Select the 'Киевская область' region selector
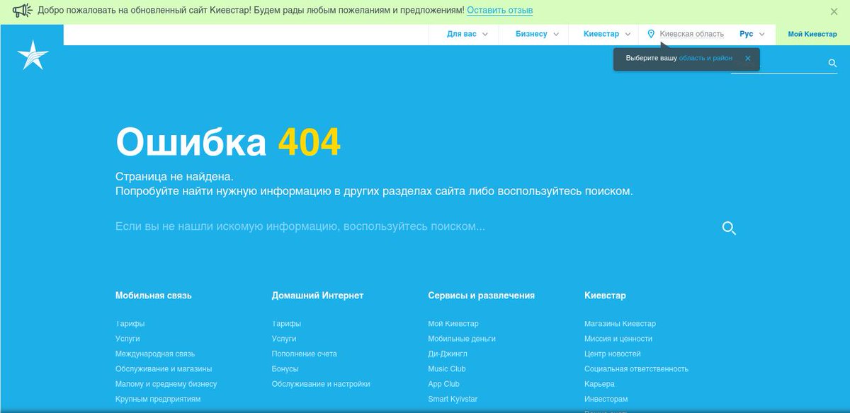 click(x=691, y=34)
